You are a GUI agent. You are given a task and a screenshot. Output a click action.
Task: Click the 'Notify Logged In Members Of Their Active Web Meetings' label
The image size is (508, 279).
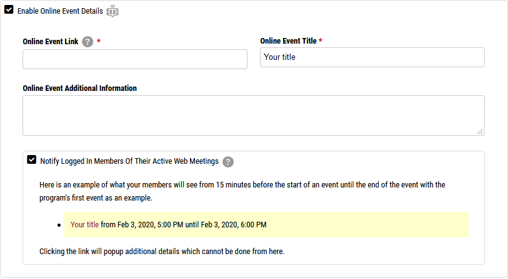pyautogui.click(x=129, y=161)
